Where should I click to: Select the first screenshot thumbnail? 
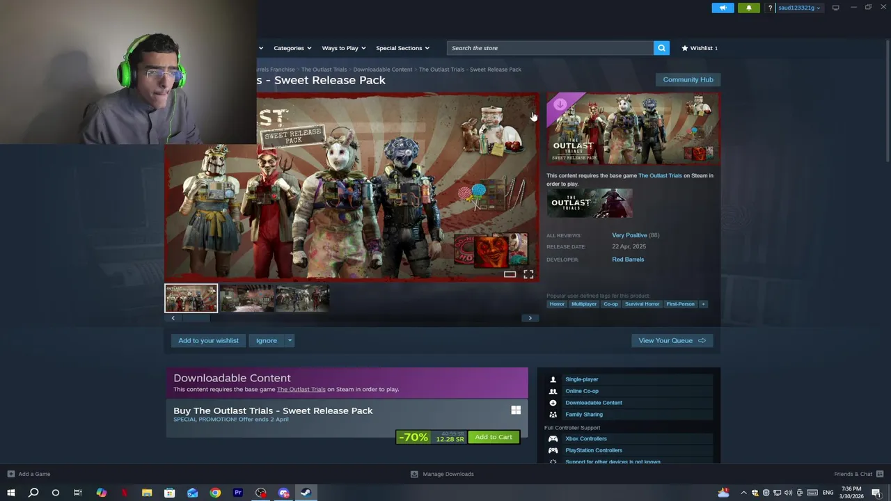pyautogui.click(x=191, y=299)
